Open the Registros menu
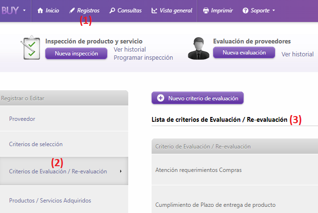Screen dimensions: 318x213 88,11
